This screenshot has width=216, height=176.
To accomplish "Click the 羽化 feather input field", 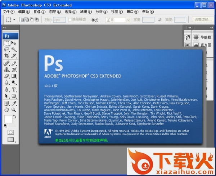I will (x=59, y=20).
